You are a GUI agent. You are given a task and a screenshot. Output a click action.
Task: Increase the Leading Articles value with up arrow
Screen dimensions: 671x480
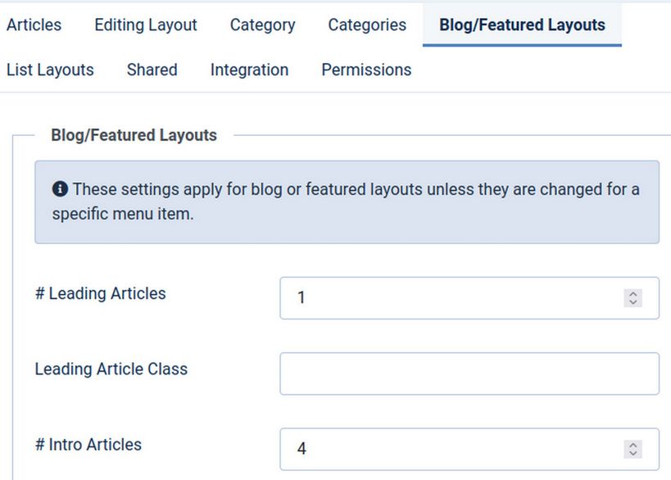point(633,294)
